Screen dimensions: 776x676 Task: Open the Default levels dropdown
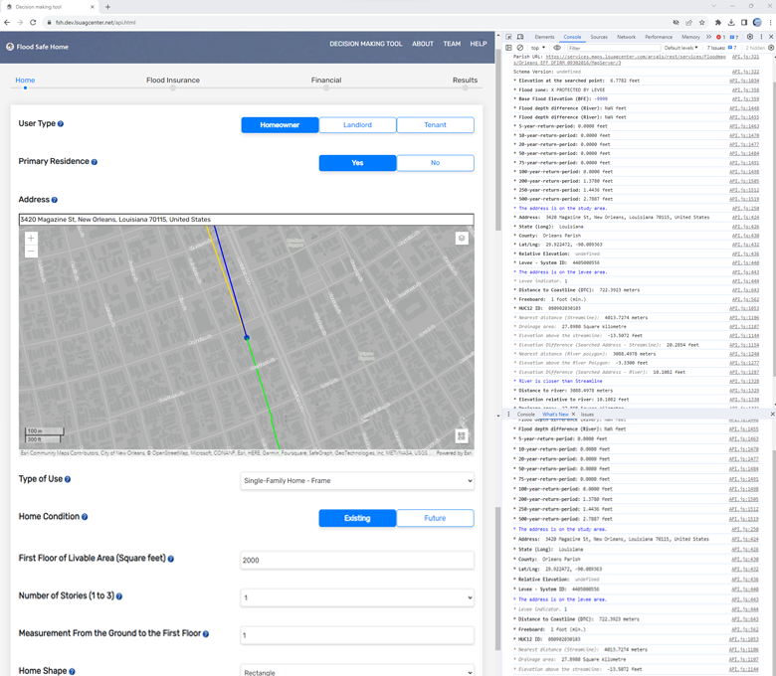680,48
